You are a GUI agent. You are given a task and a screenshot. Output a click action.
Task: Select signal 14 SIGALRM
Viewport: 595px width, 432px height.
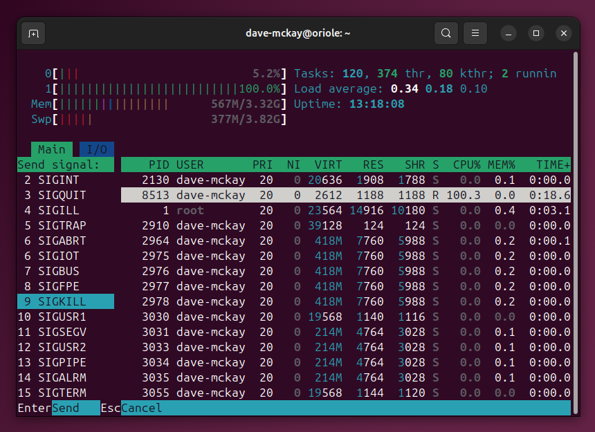[66, 377]
